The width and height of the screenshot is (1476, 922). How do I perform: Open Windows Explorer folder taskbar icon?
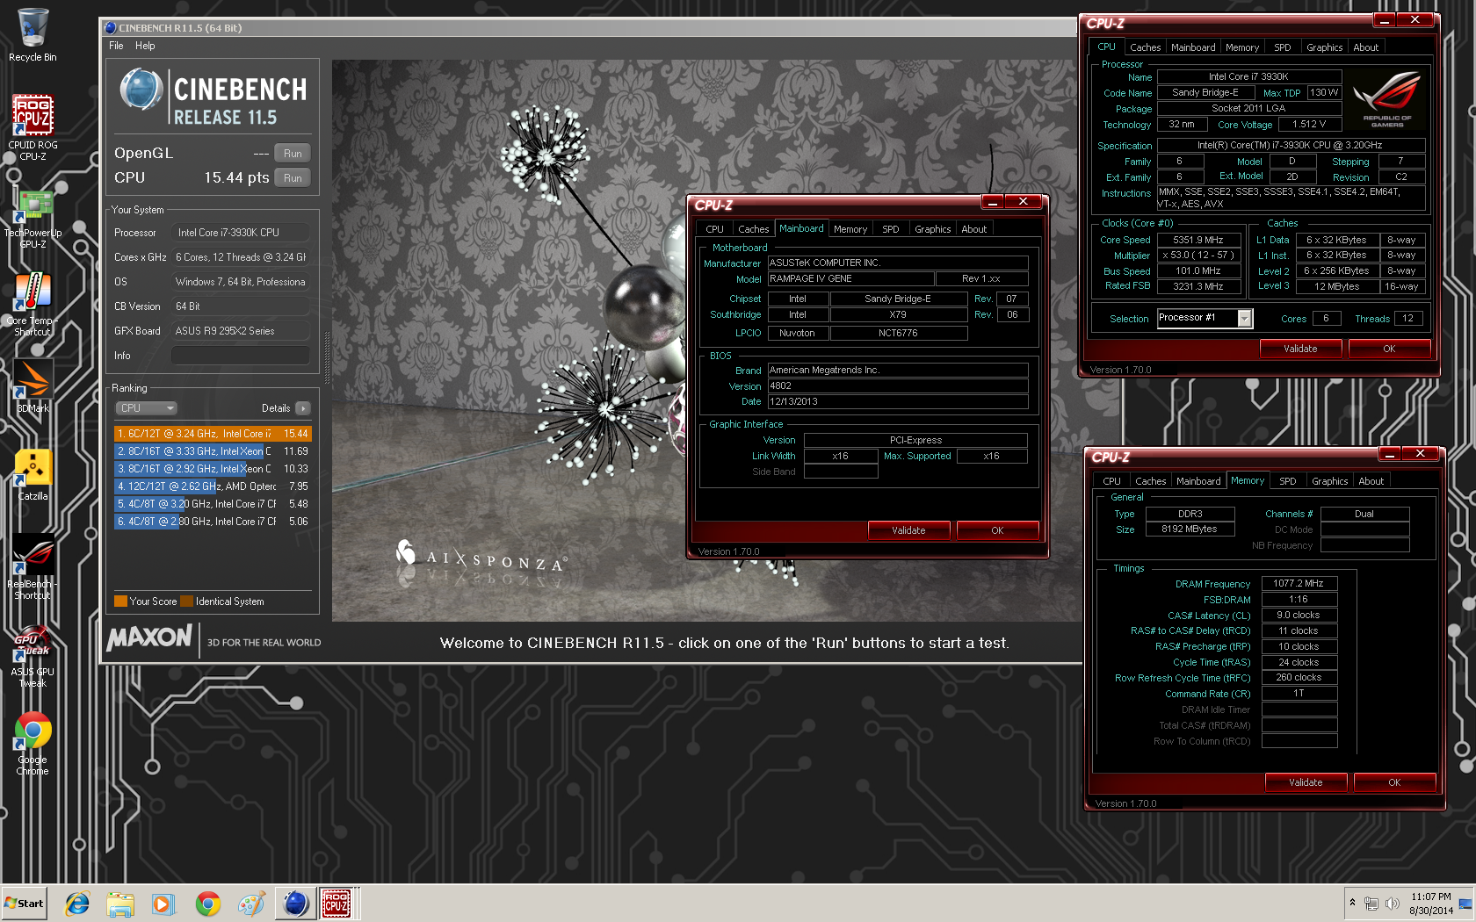(120, 904)
